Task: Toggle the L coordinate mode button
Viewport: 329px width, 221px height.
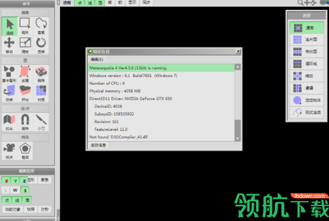Action: click(5, 190)
